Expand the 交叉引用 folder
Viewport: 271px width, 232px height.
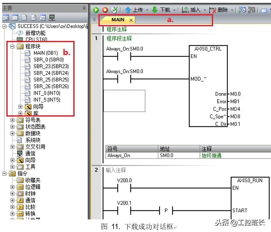[x=12, y=147]
